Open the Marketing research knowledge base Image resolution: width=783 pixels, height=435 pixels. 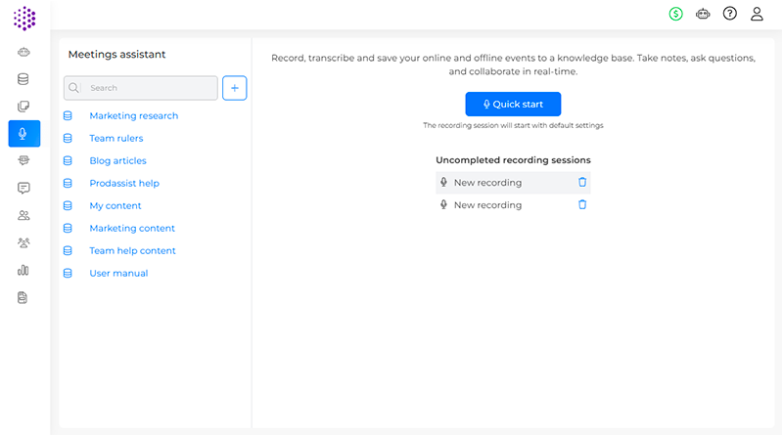click(133, 115)
